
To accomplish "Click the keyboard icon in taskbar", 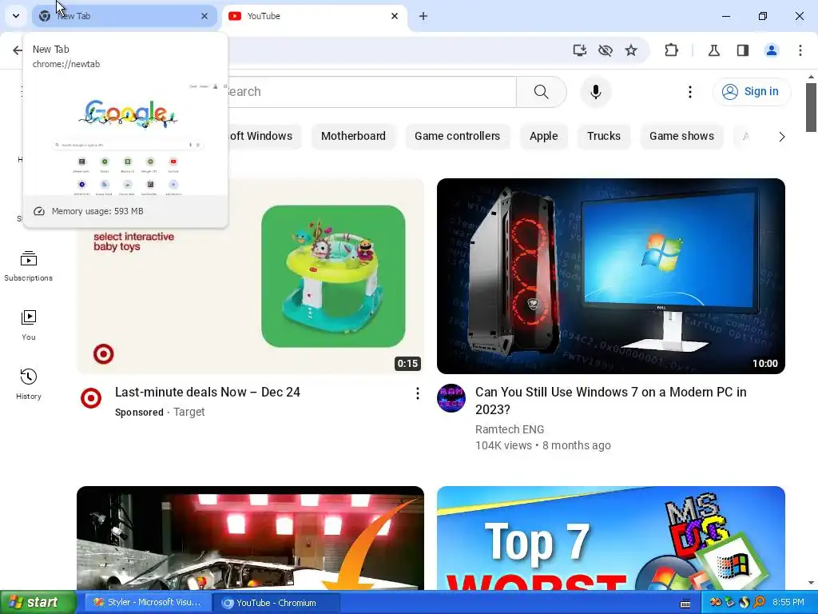I will 685,604.
